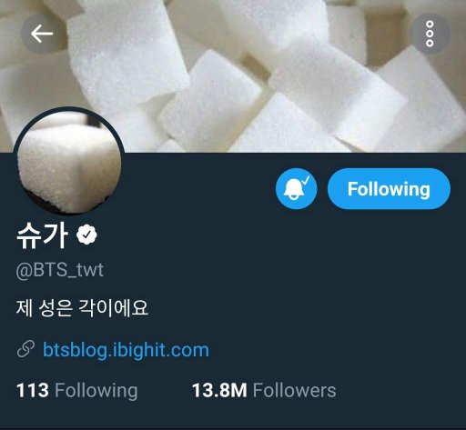Click the gray Followers label text

tap(295, 390)
